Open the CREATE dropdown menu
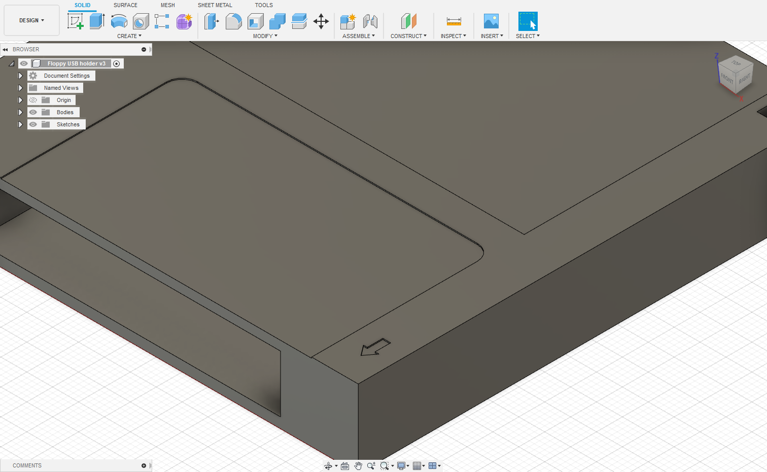The image size is (767, 472). (x=129, y=36)
